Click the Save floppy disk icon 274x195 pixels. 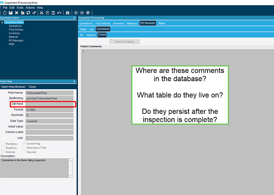11,13
